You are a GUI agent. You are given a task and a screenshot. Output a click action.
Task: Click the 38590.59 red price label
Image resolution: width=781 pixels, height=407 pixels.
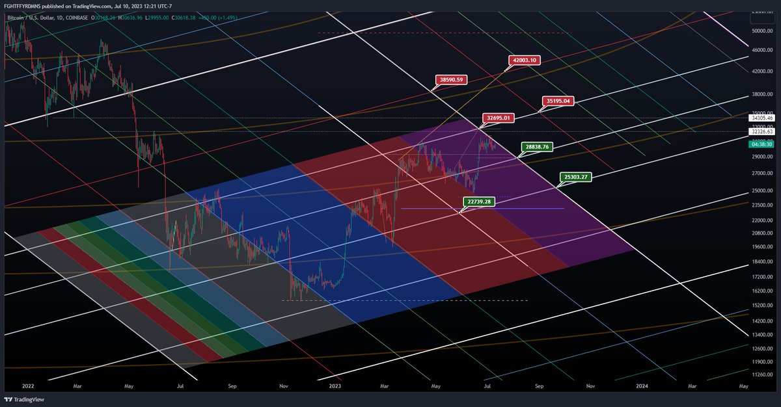click(451, 80)
